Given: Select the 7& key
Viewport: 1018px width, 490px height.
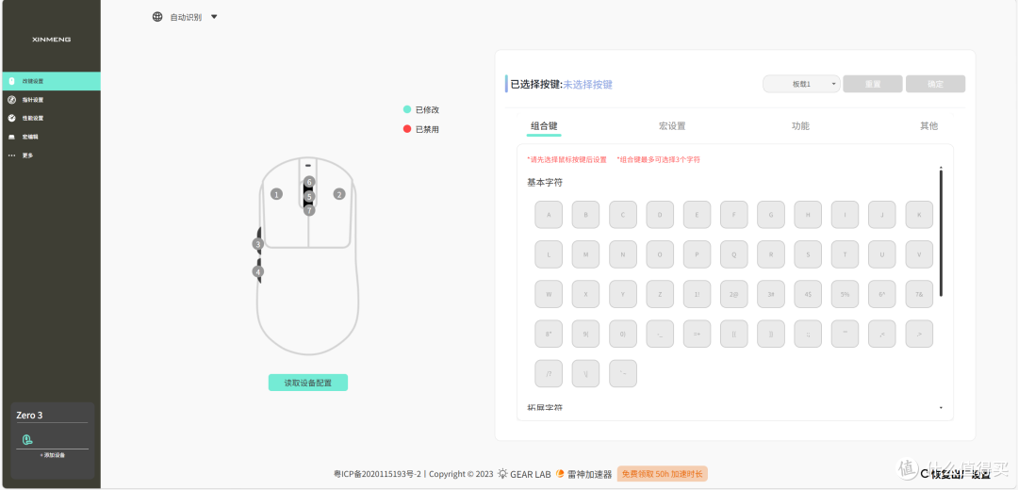Looking at the screenshot, I should tap(919, 294).
